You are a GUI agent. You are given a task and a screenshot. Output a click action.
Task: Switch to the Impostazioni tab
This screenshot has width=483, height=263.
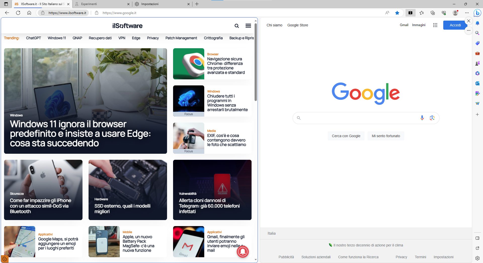(162, 4)
